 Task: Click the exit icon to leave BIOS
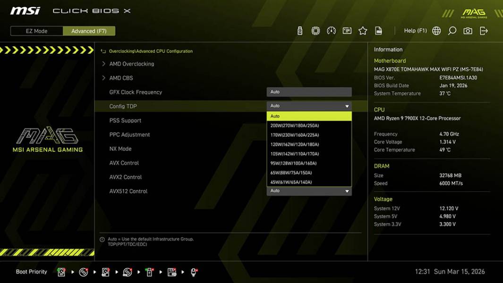pos(483,30)
